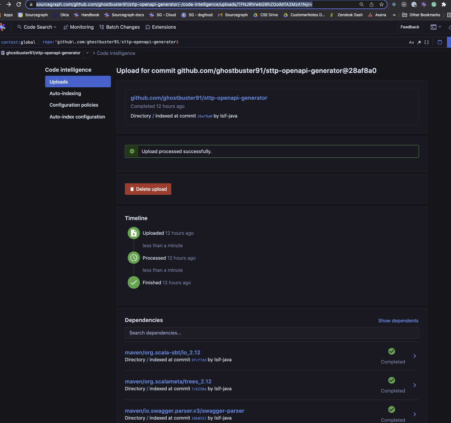Open the Grammarly extension icon
The image size is (451, 423).
434,4
